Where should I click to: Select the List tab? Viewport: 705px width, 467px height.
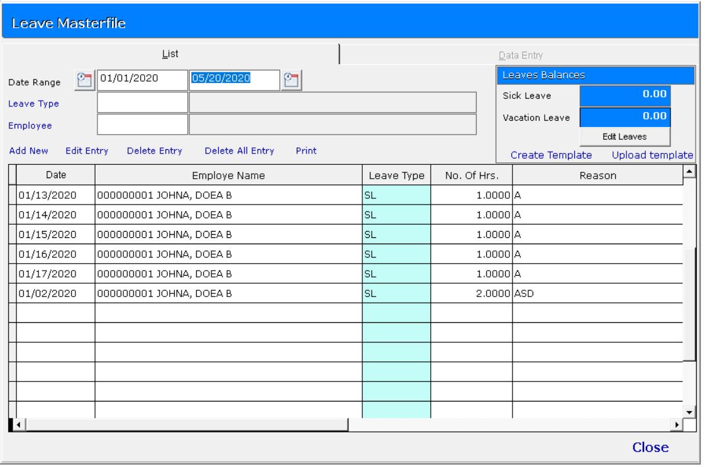170,55
